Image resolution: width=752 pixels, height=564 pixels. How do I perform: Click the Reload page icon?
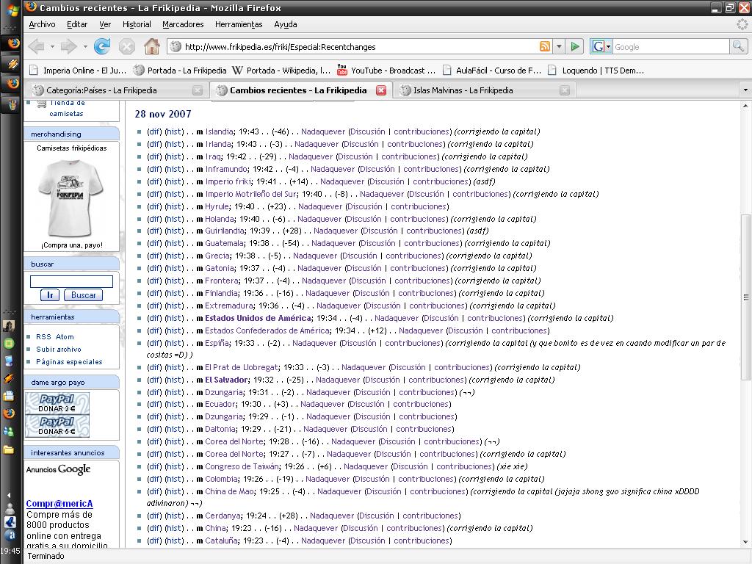tap(102, 47)
